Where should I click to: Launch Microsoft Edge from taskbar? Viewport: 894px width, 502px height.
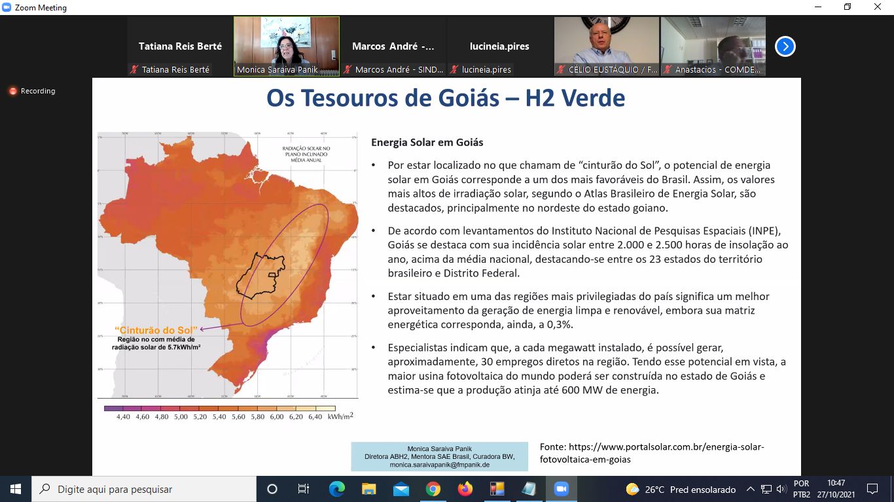[336, 489]
